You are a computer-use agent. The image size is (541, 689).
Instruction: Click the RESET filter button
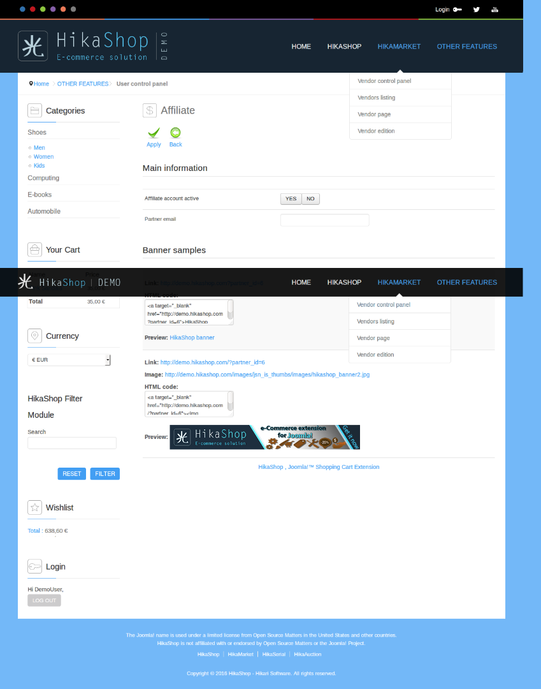click(72, 473)
